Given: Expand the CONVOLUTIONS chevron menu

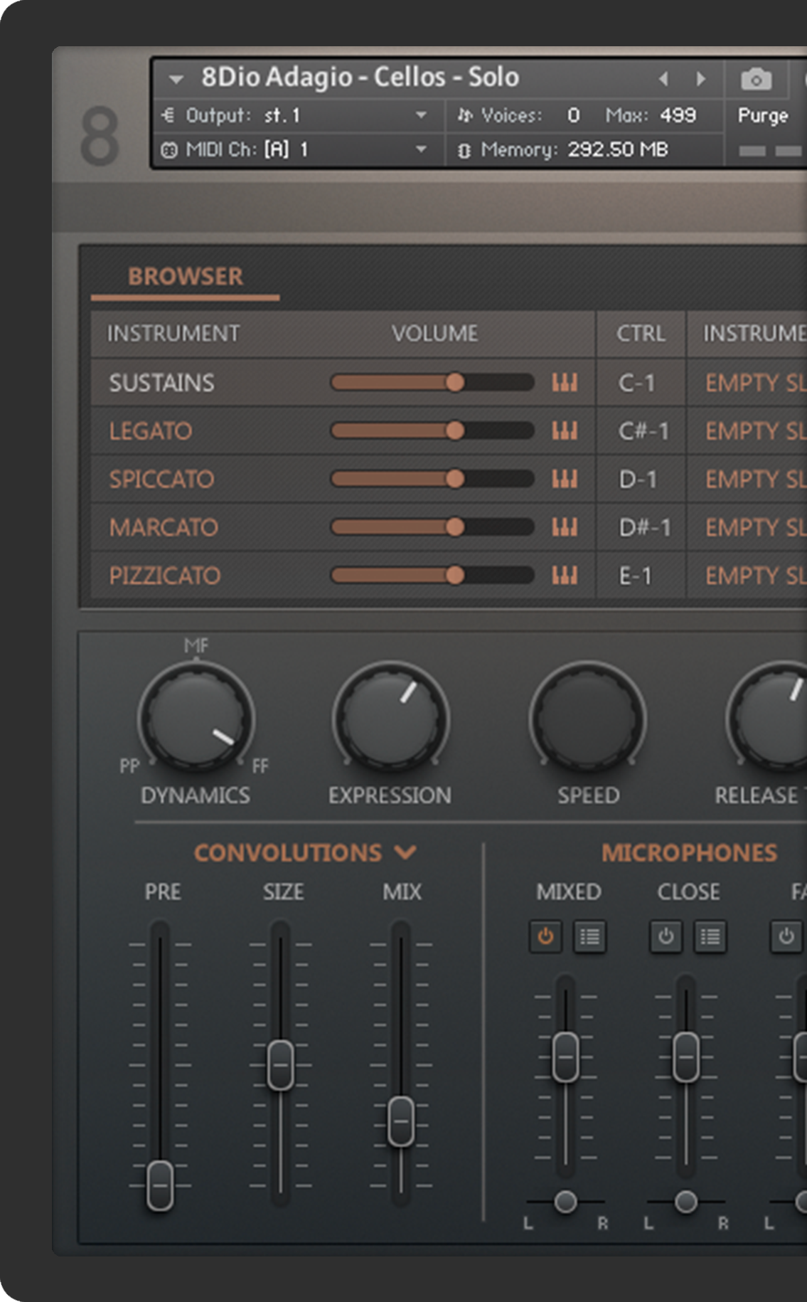Looking at the screenshot, I should click(x=405, y=852).
